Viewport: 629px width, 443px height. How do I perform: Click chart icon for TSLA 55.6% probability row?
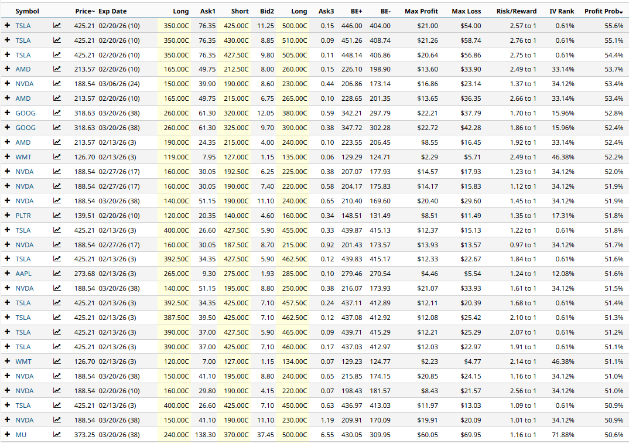[x=57, y=26]
